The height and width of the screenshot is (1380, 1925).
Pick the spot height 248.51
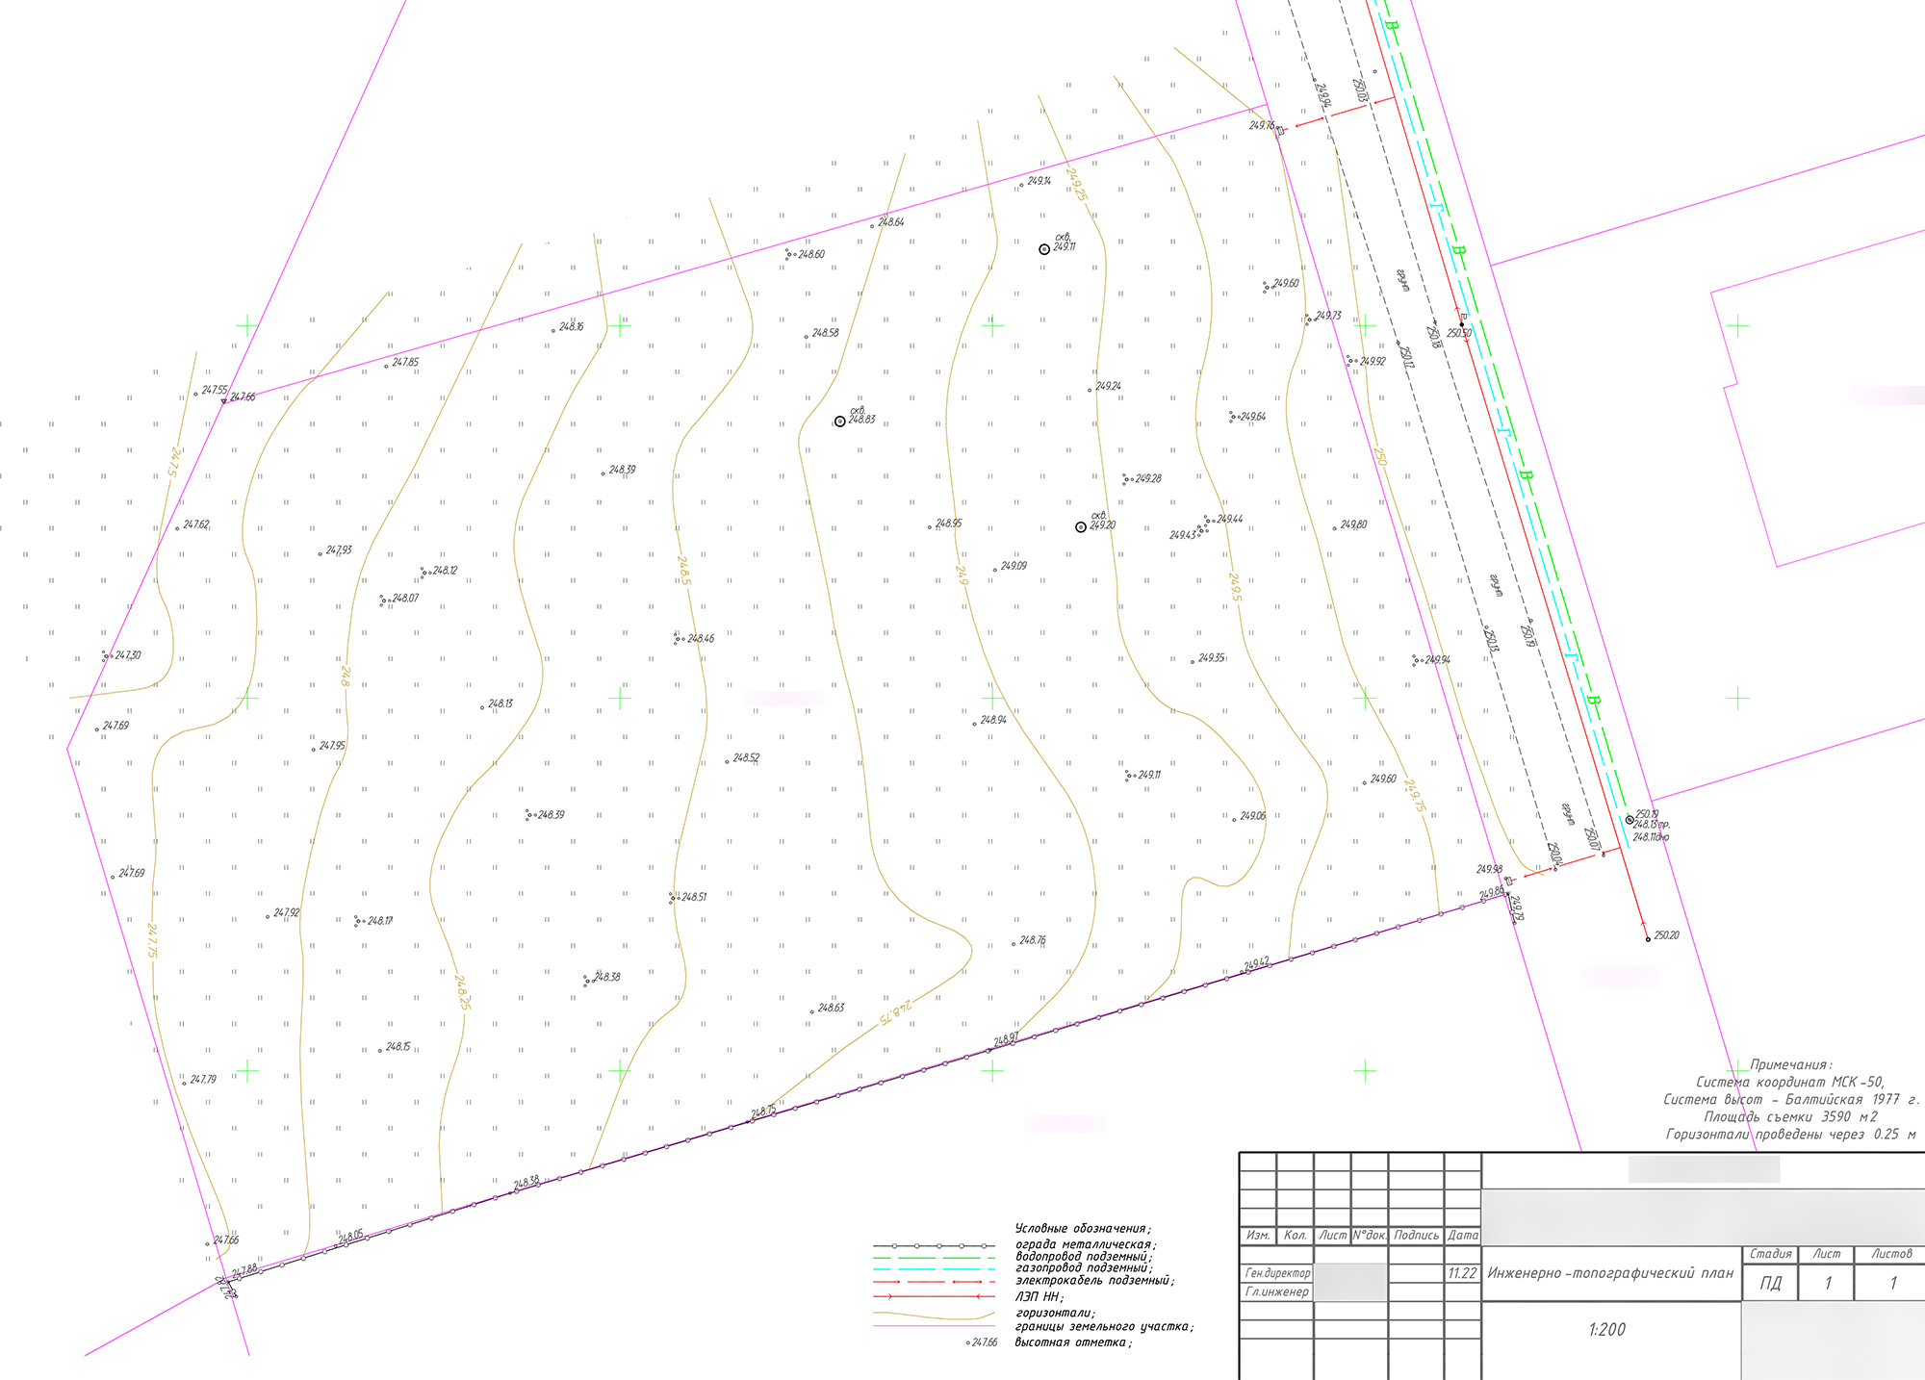[694, 897]
